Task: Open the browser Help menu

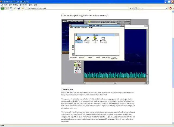Action: coord(36,5)
